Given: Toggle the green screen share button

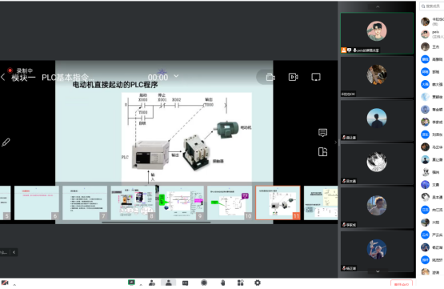Looking at the screenshot, I should [x=131, y=283].
